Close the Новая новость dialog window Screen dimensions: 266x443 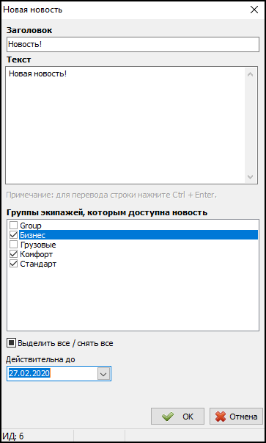[x=254, y=10]
